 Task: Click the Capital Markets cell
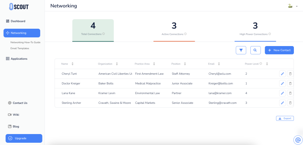145,103
